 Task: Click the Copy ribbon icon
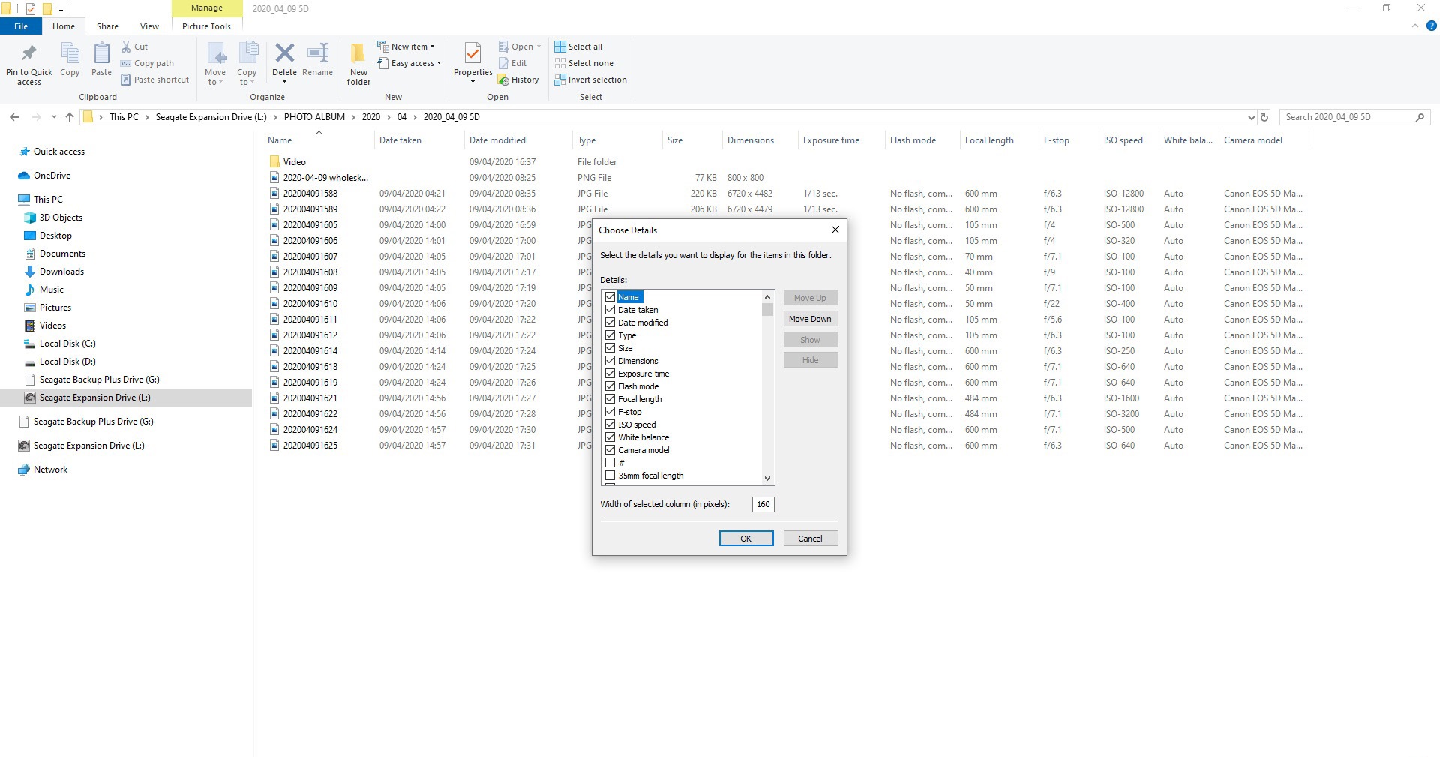point(70,54)
